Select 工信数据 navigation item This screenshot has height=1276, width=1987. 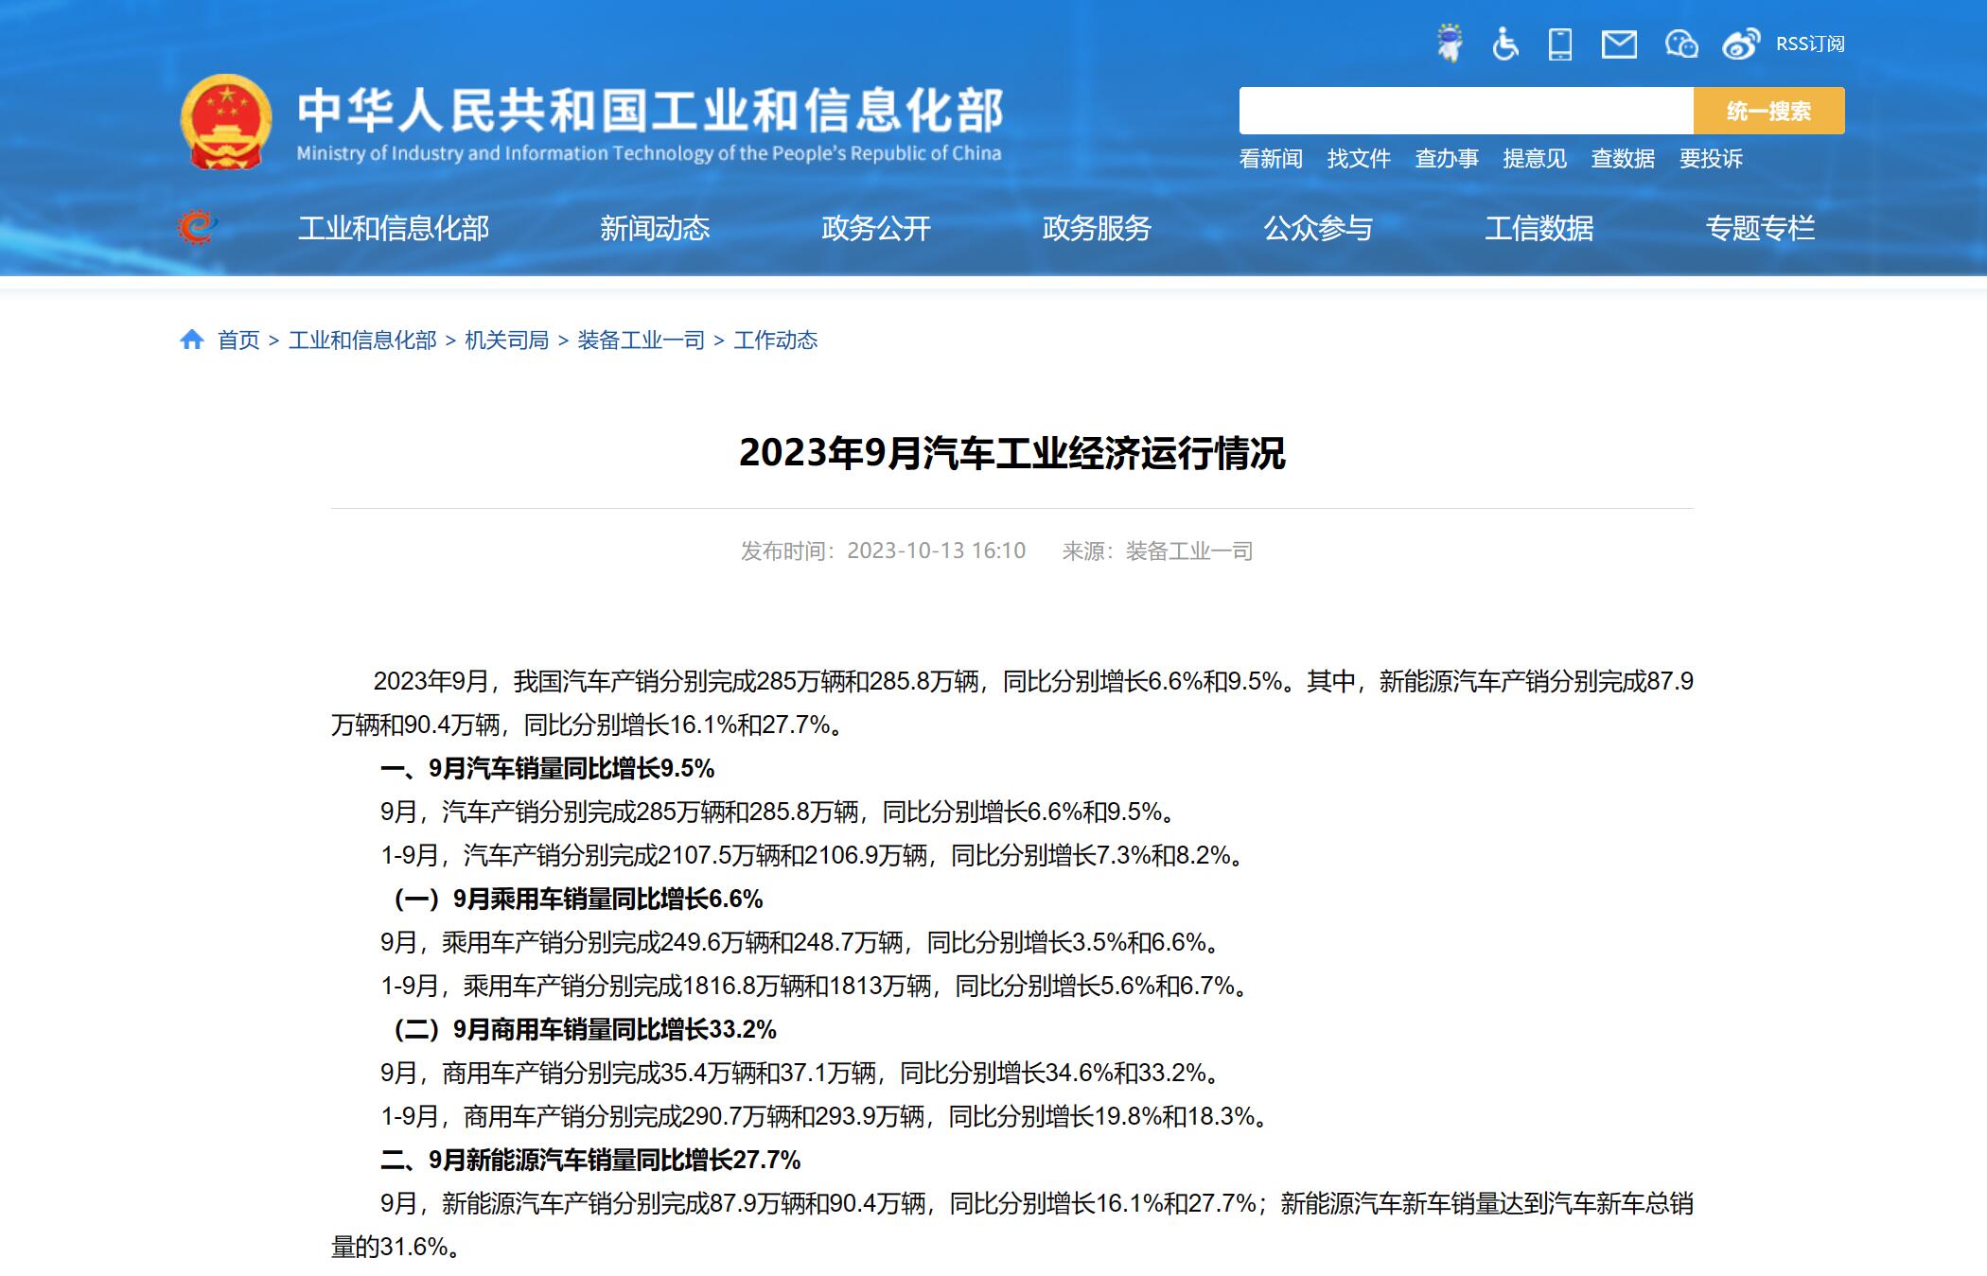click(x=1539, y=228)
